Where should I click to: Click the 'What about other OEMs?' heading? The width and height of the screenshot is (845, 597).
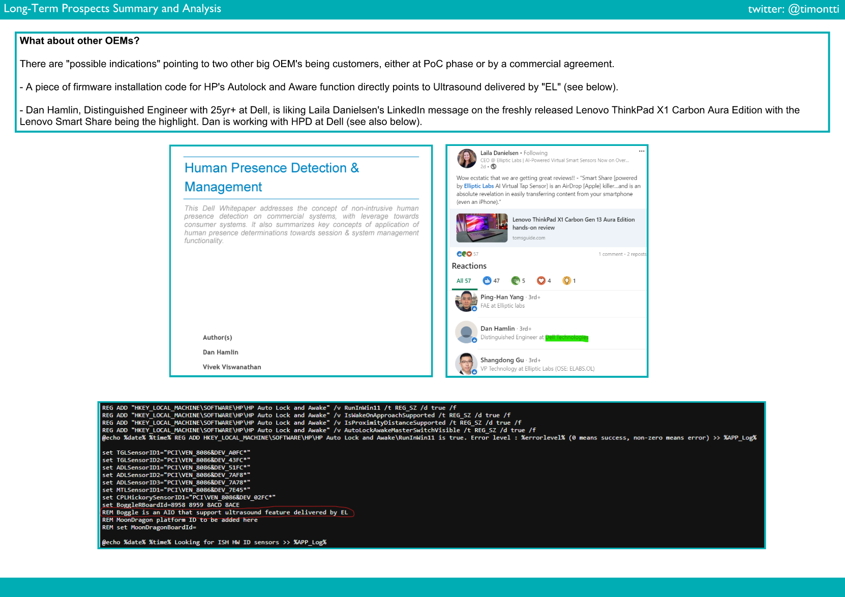(x=79, y=41)
